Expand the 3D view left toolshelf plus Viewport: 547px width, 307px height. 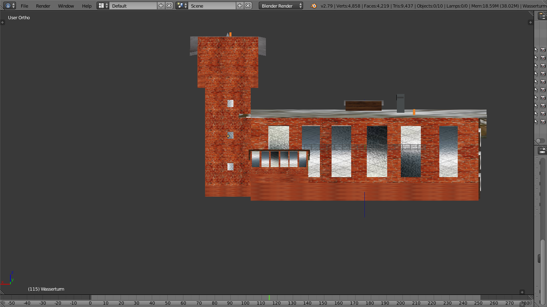coord(2,22)
